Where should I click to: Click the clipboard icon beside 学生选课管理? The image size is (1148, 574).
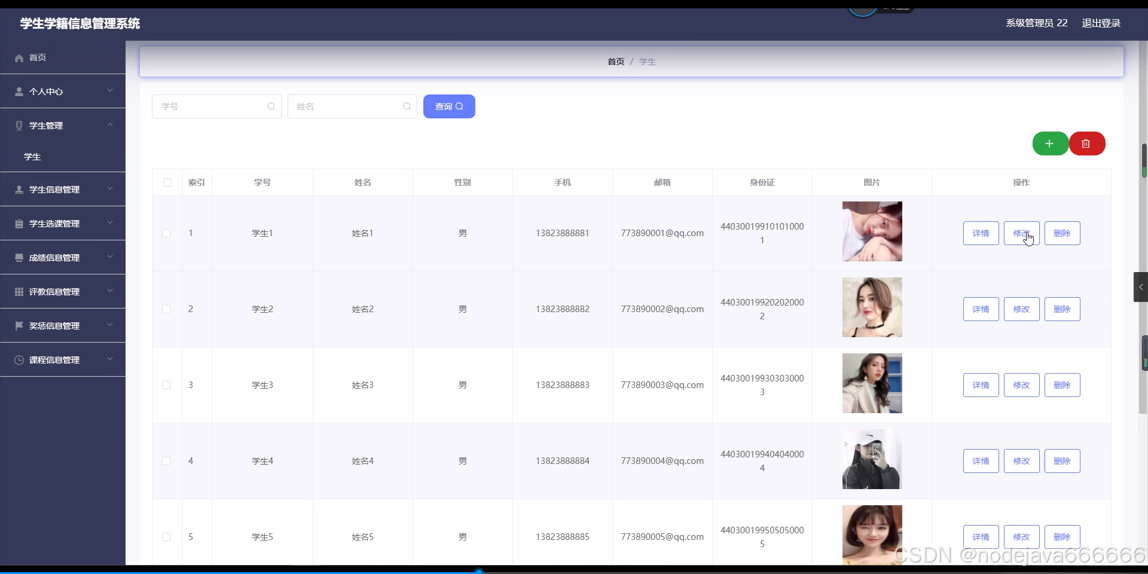click(19, 224)
